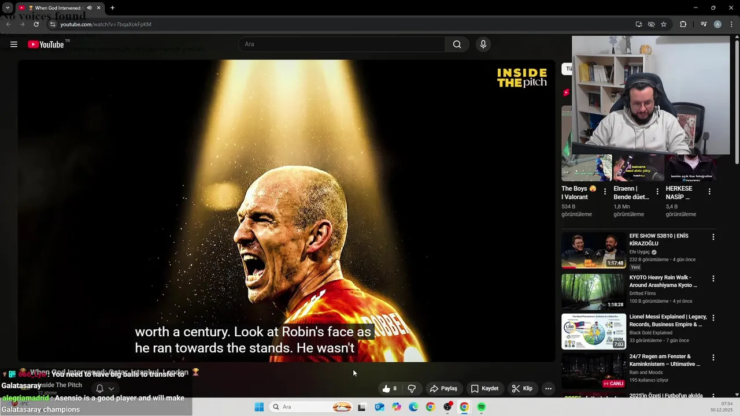Open Windows Start menu
The height and width of the screenshot is (416, 740).
pyautogui.click(x=259, y=407)
